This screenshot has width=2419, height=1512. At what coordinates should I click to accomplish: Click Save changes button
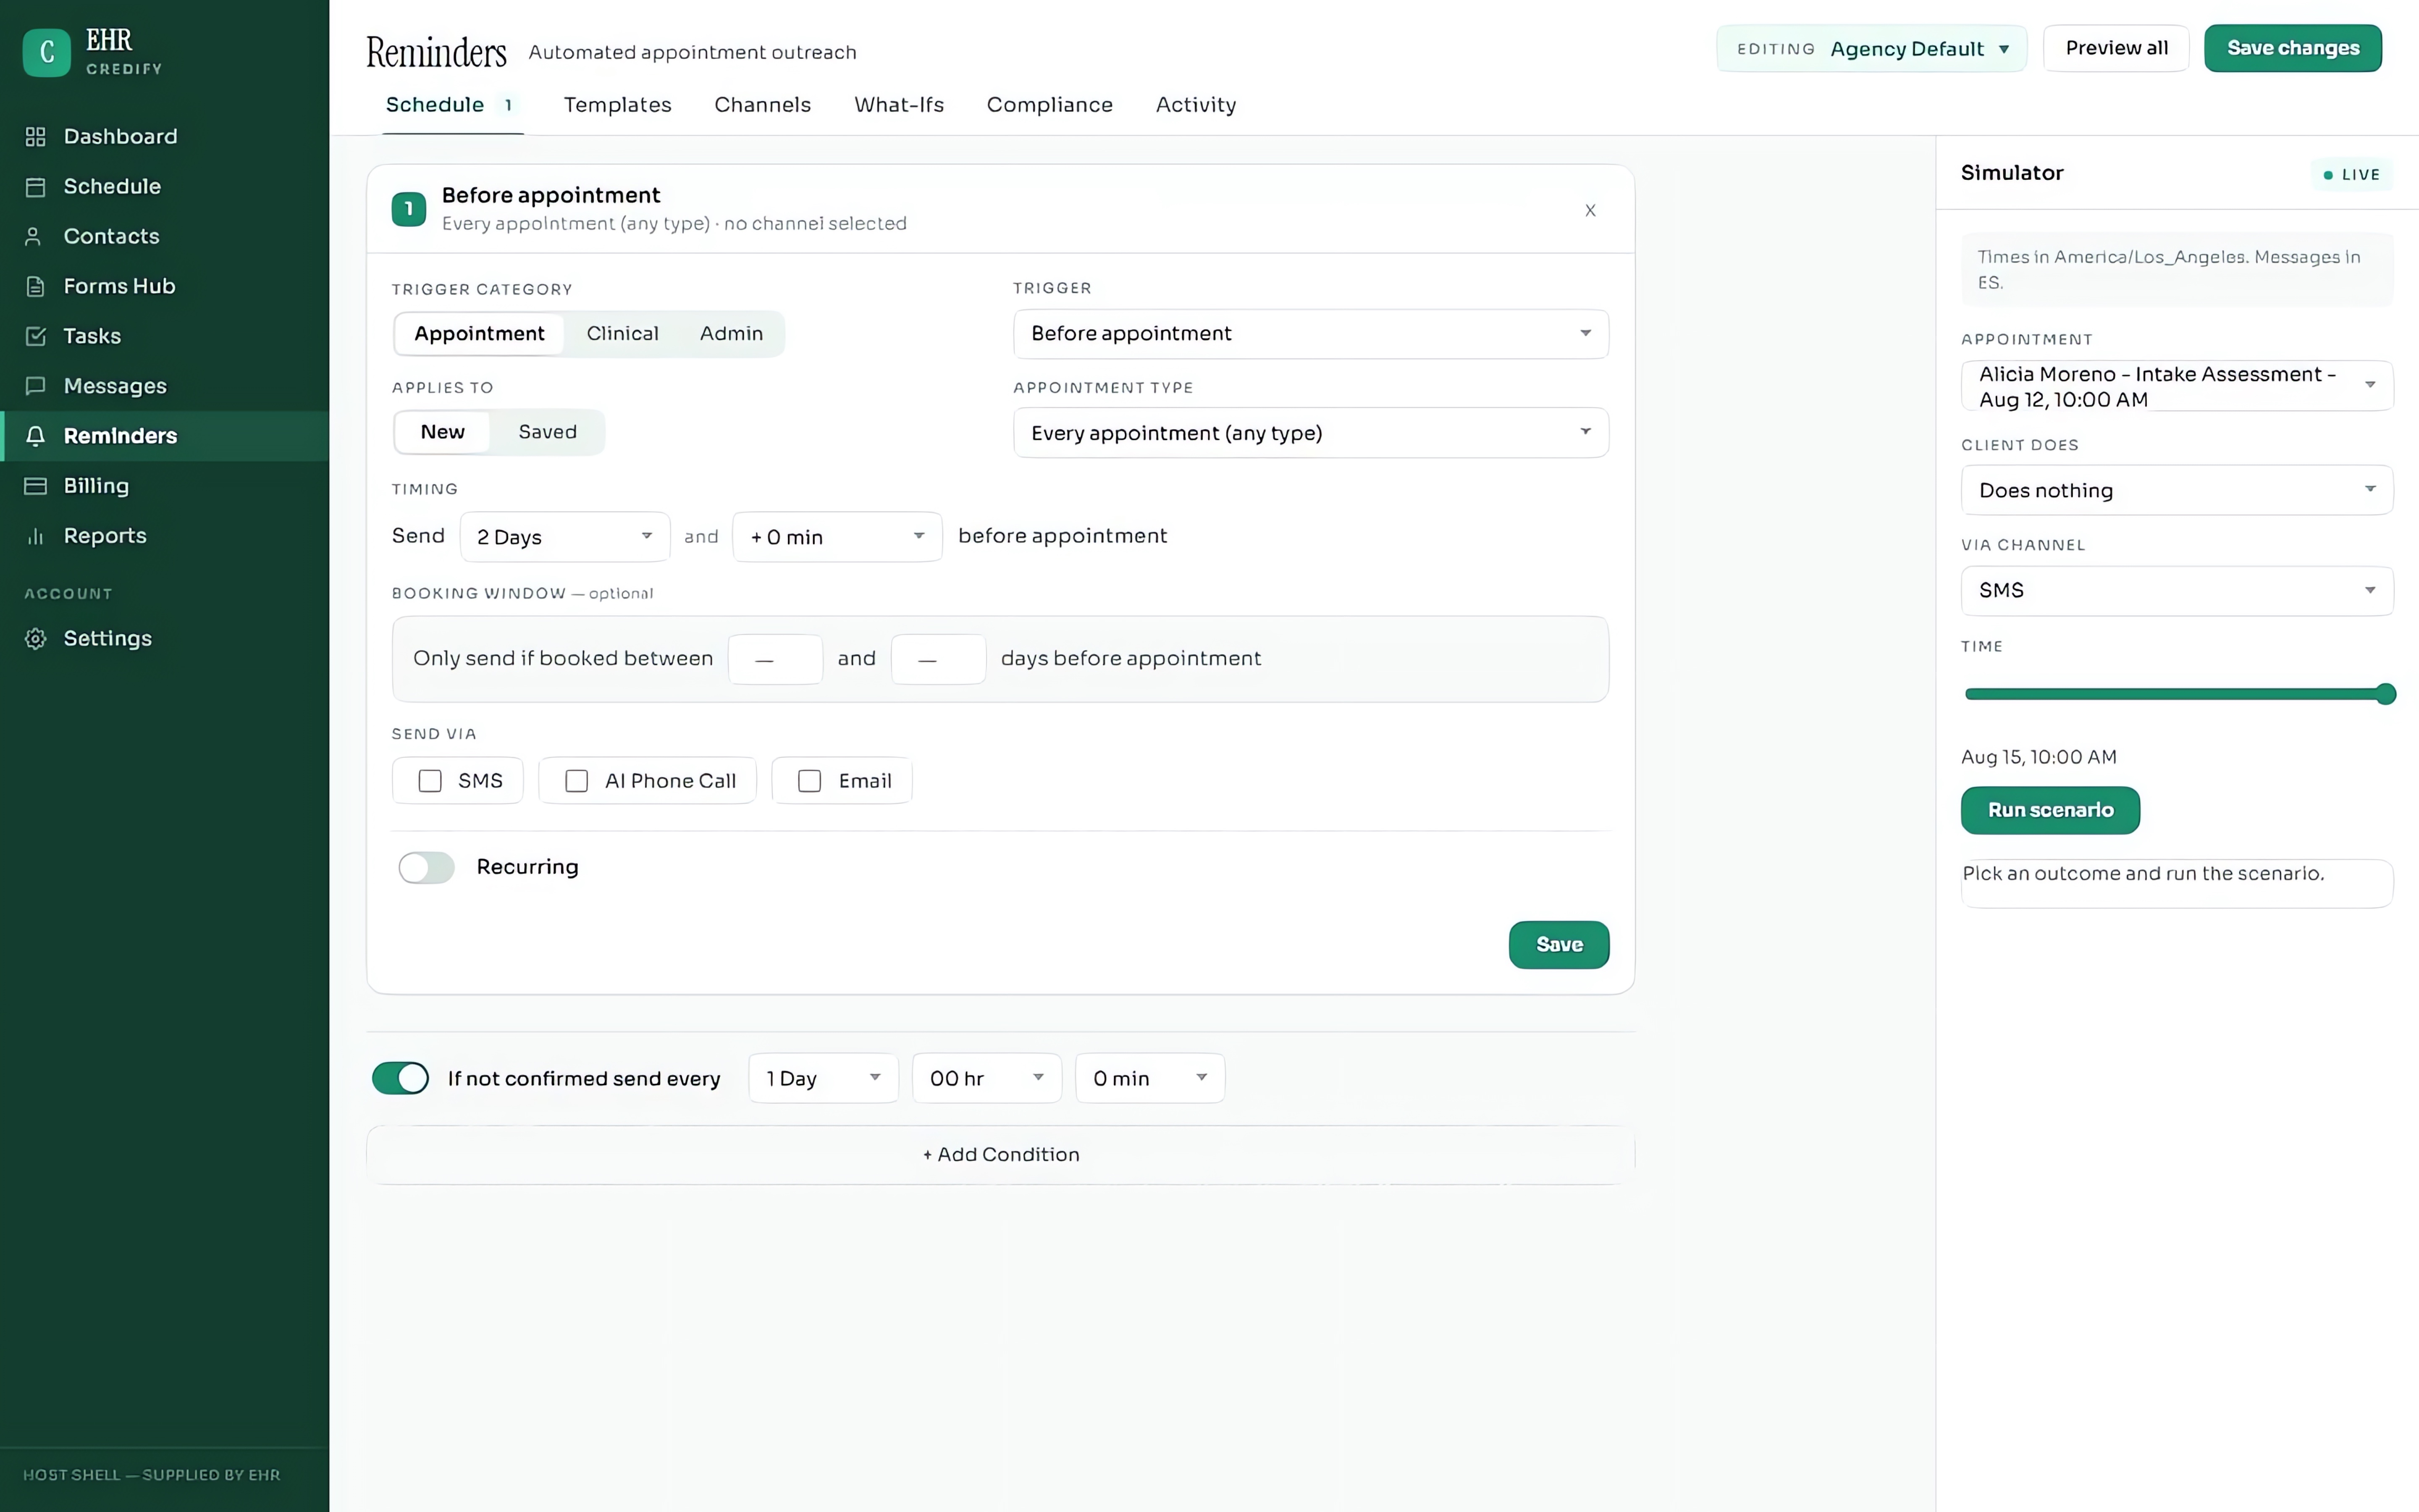point(2293,48)
